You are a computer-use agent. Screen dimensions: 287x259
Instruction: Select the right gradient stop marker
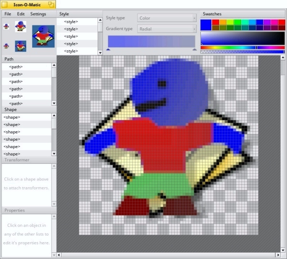194,49
